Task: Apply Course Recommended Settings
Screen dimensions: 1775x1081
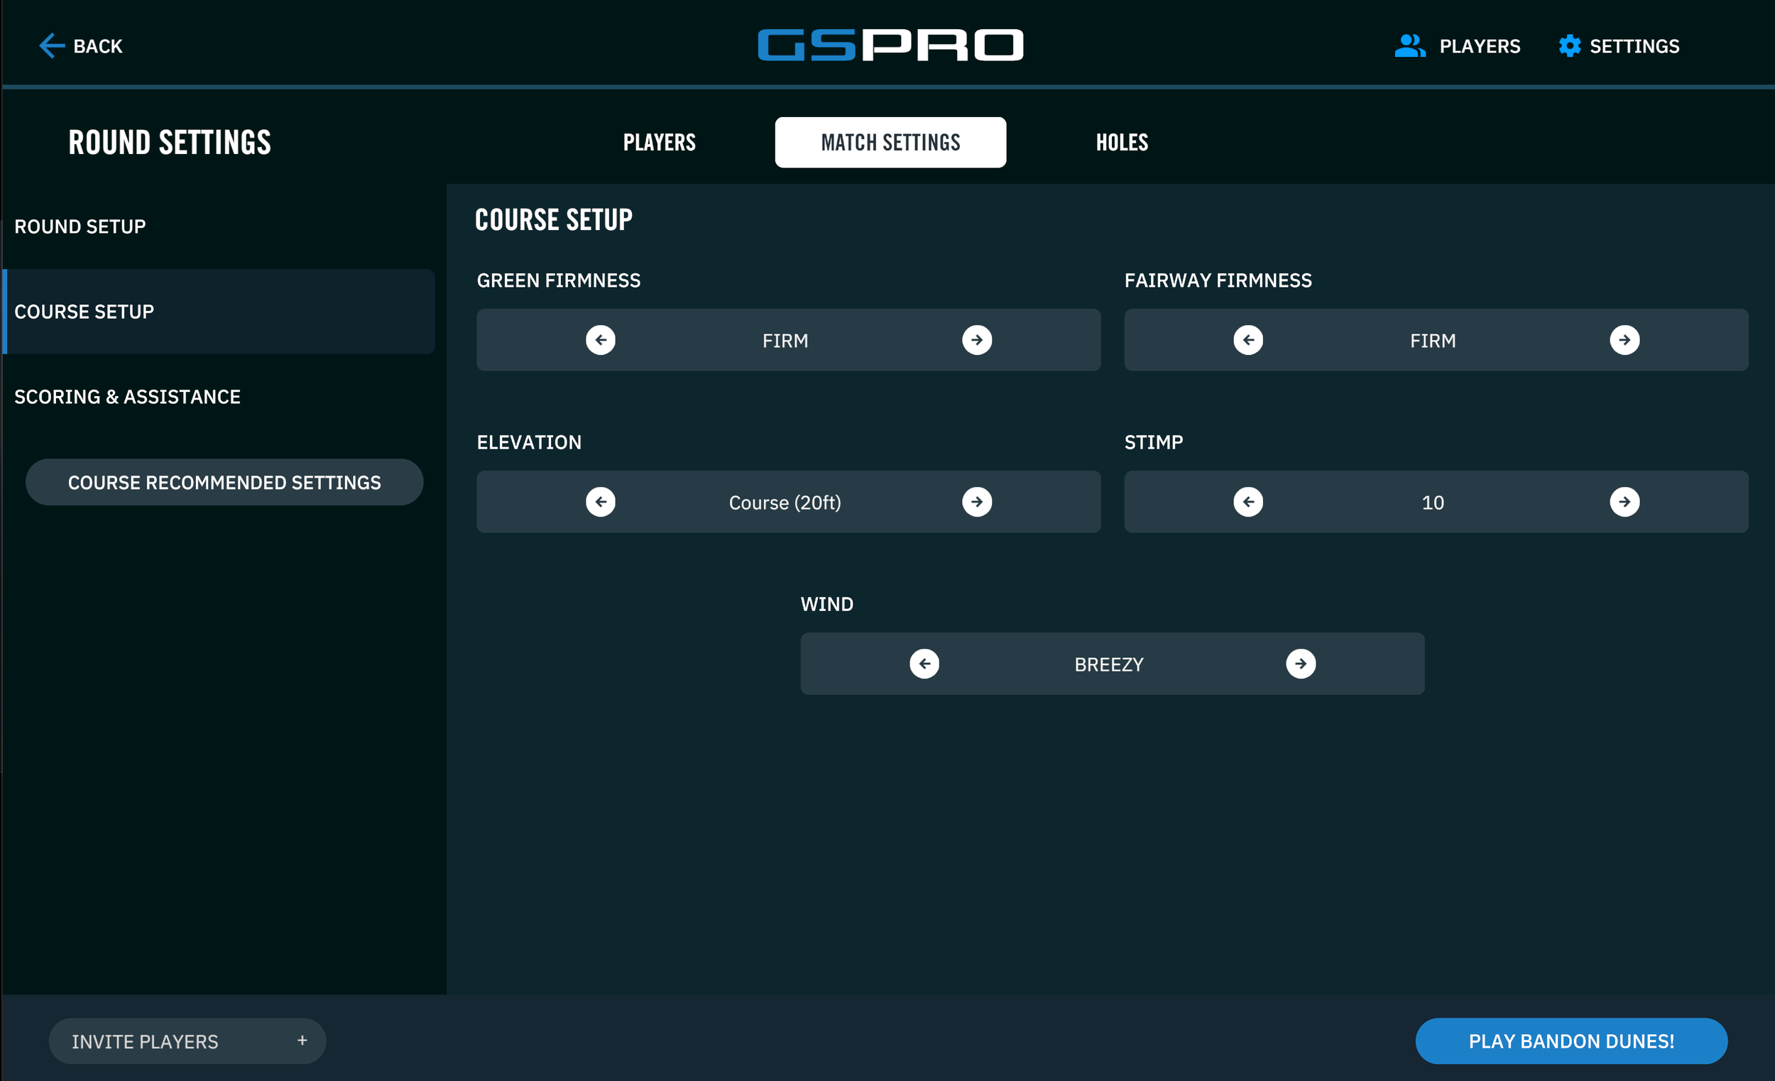Action: pyautogui.click(x=224, y=482)
